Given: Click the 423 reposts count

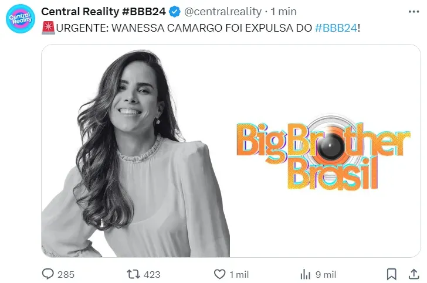Looking at the screenshot, I should click(x=152, y=274).
